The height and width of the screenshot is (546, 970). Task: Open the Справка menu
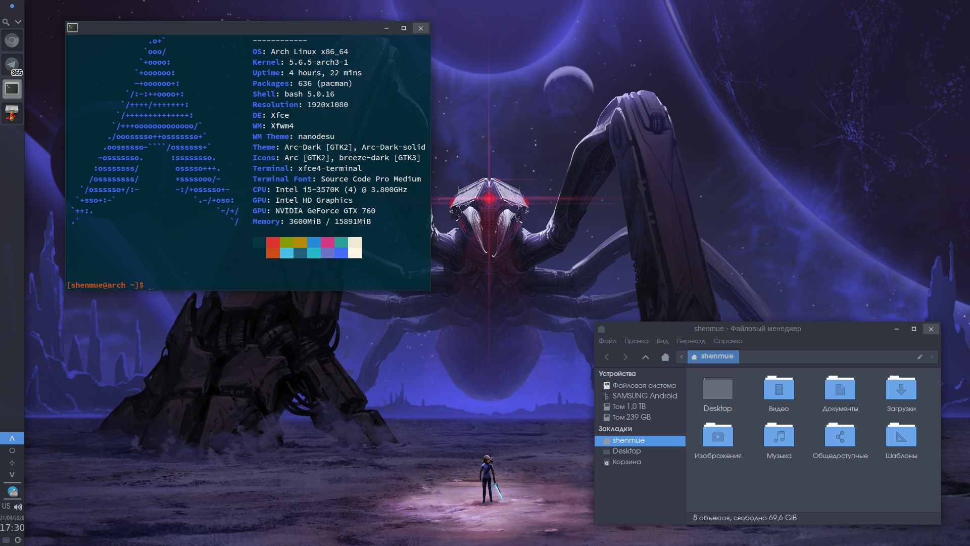click(x=727, y=341)
